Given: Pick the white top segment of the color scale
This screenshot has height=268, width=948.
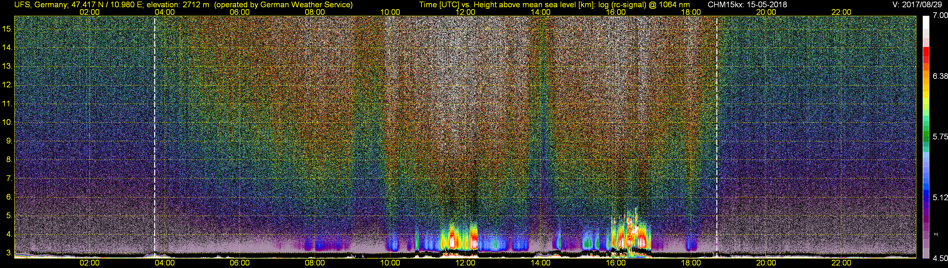Looking at the screenshot, I should [x=926, y=22].
